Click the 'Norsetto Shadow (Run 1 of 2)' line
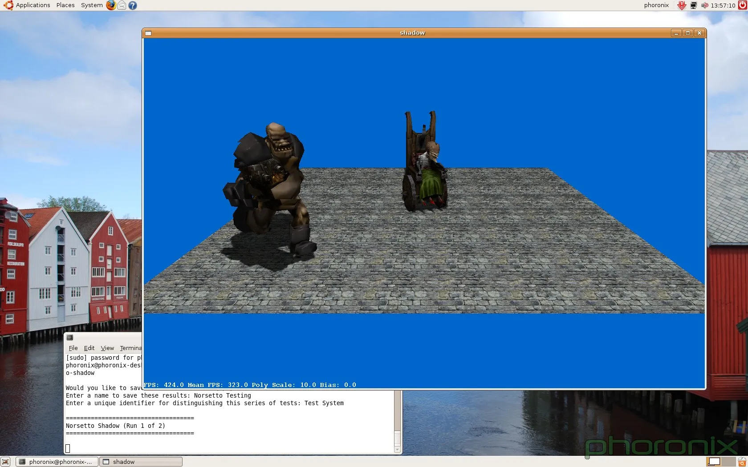 point(115,426)
